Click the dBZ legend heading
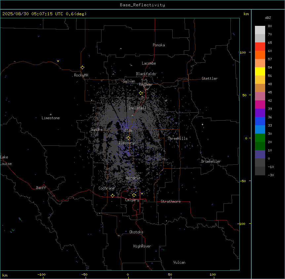This screenshot has height=279, width=285. coord(268,18)
